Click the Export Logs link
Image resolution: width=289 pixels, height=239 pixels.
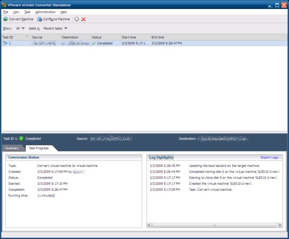[x=271, y=157]
